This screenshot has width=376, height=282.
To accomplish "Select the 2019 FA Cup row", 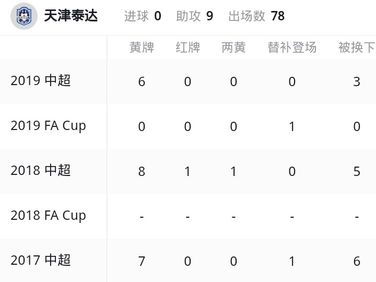I will click(48, 126).
